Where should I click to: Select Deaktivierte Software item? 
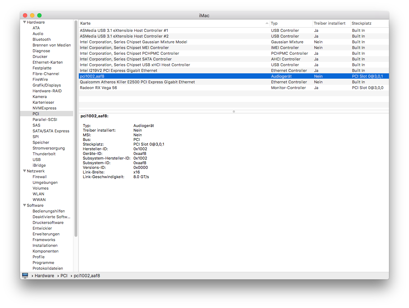coord(51,217)
